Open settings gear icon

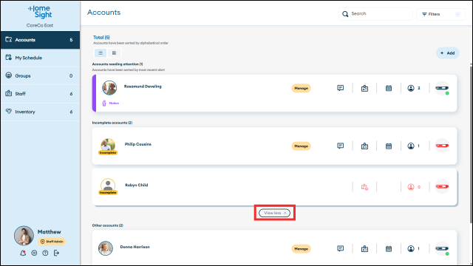pyautogui.click(x=34, y=253)
